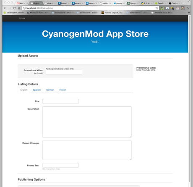Screen dimensions: 193x187
Task: Click the Publishing Options section heading
Action: pos(31,179)
